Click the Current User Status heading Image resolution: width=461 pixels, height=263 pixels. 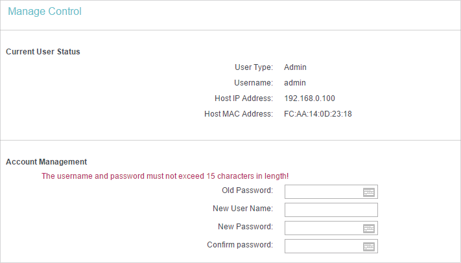pos(43,52)
